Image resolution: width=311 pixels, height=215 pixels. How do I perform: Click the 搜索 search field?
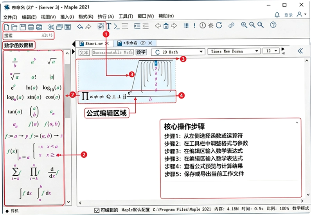[29, 35]
